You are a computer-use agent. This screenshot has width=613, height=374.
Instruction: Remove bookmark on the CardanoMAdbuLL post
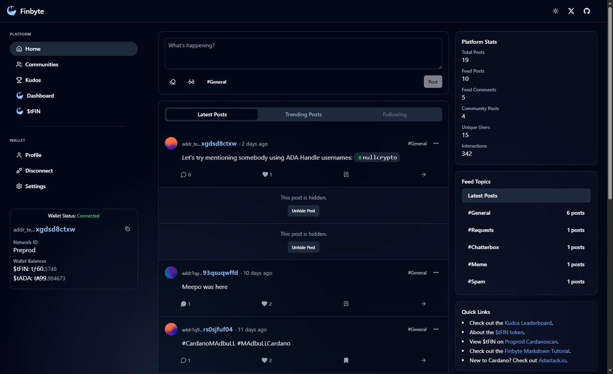pos(346,360)
